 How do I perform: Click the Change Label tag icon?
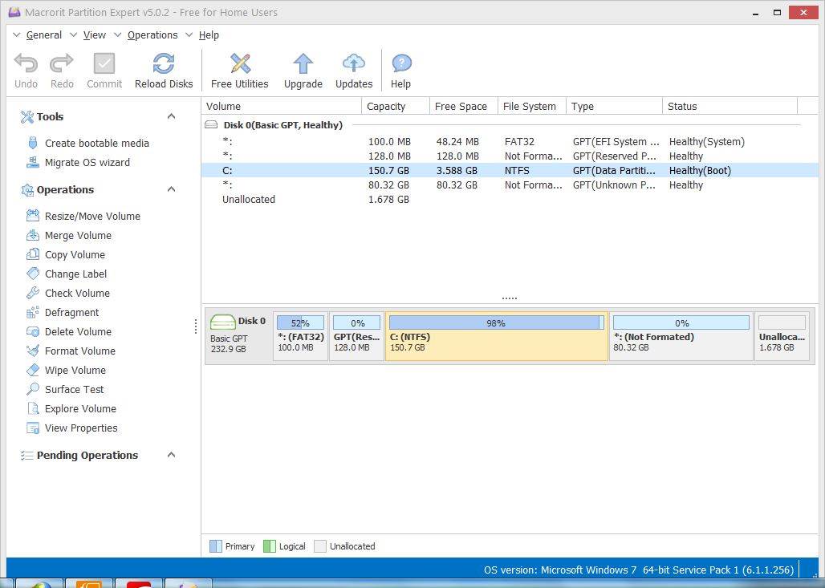(33, 274)
